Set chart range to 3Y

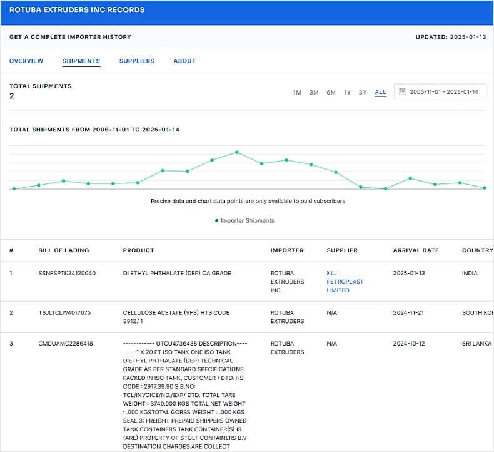click(363, 93)
